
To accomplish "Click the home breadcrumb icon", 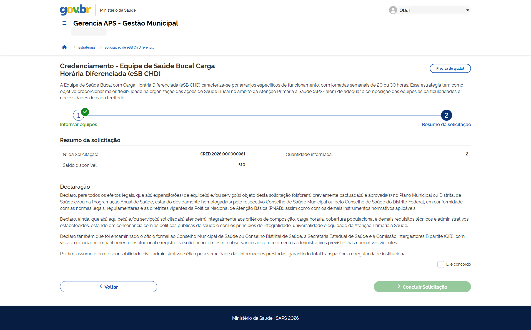I will point(64,47).
